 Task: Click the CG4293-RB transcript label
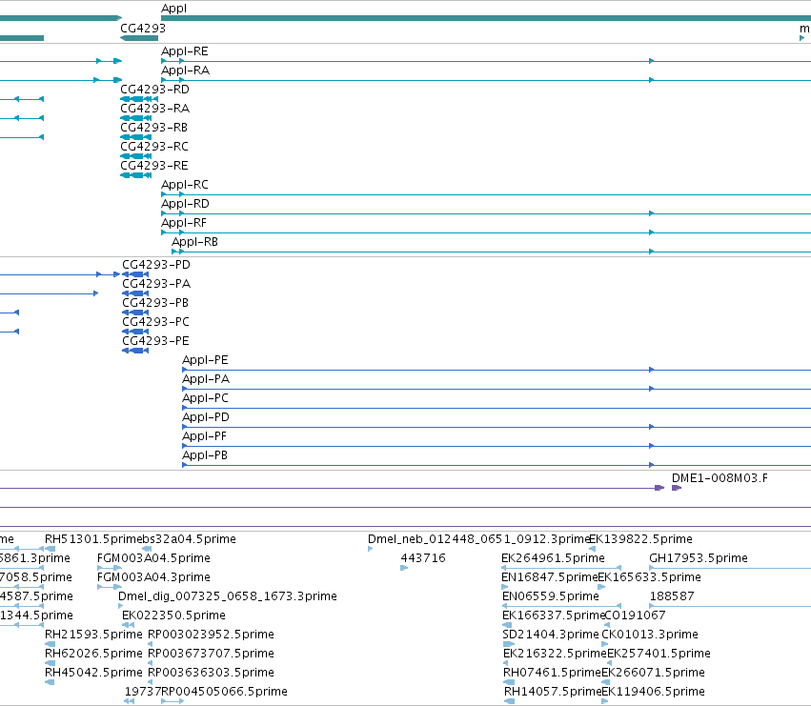154,128
